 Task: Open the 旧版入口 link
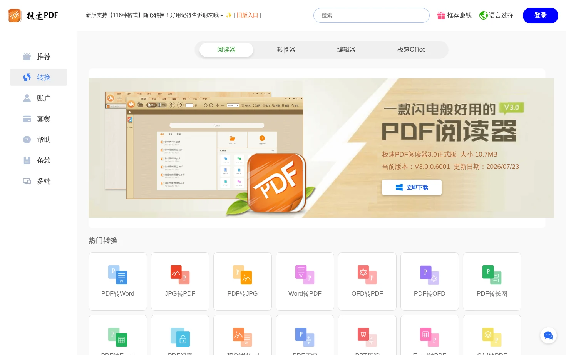(x=247, y=15)
